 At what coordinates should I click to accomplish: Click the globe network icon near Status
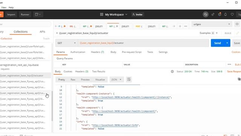click(172, 71)
